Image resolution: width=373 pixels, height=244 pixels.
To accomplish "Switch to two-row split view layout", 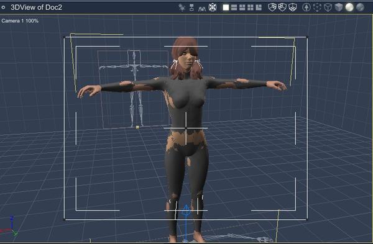I will (234, 7).
